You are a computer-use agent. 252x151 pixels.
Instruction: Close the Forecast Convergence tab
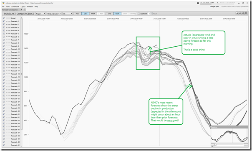(22, 10)
